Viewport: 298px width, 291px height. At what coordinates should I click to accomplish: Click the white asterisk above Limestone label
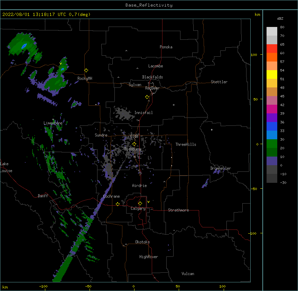click(x=53, y=120)
